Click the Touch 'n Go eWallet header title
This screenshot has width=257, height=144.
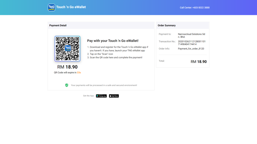coord(71,7)
